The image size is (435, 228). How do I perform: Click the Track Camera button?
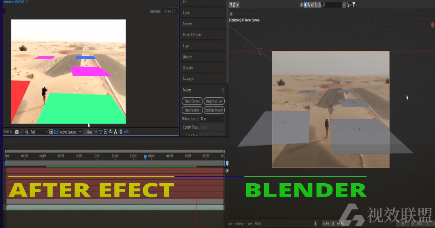[192, 101]
